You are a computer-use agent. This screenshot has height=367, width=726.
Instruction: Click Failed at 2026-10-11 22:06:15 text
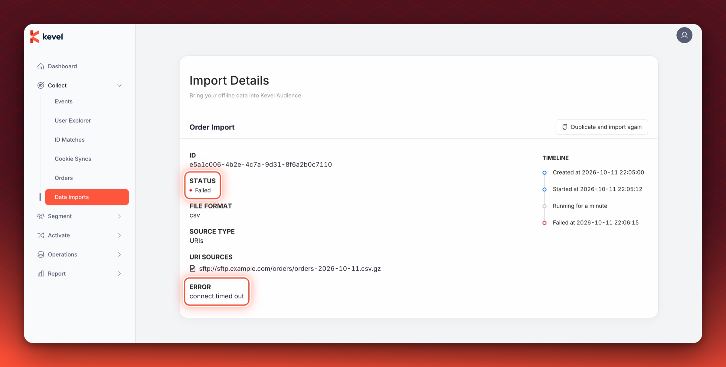coord(596,222)
